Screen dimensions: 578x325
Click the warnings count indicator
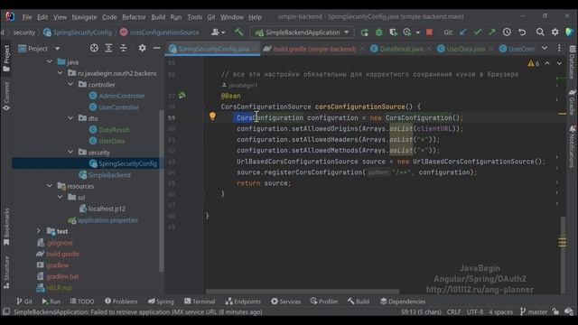tap(534, 64)
